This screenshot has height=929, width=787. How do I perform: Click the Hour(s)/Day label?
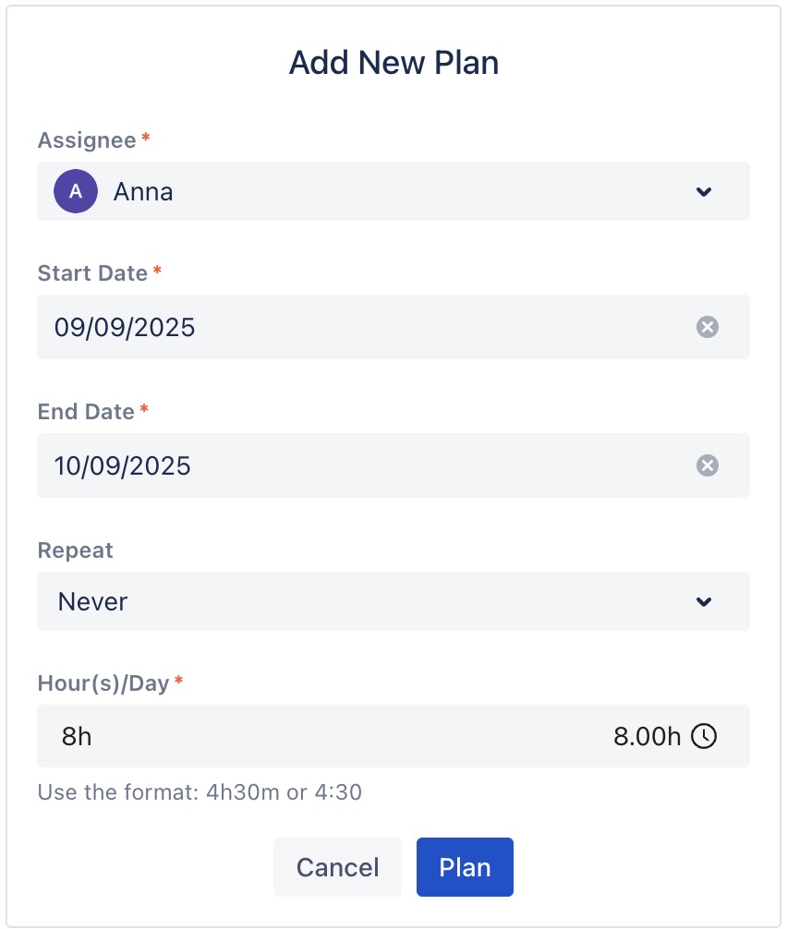tap(103, 683)
